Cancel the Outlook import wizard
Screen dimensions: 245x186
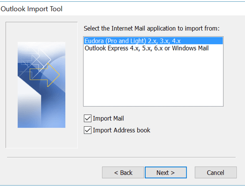[215, 173]
